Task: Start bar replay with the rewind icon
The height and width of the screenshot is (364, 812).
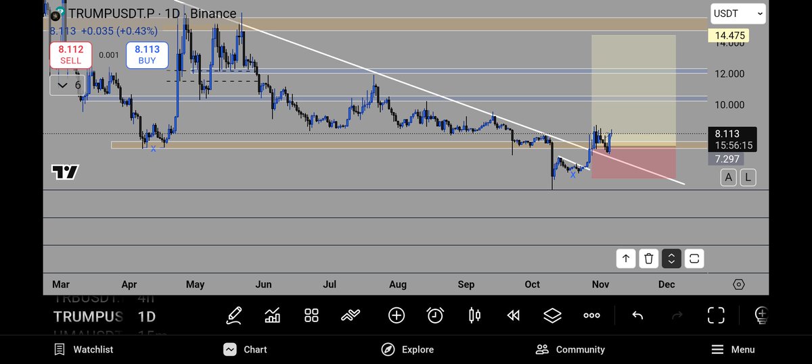Action: [514, 315]
